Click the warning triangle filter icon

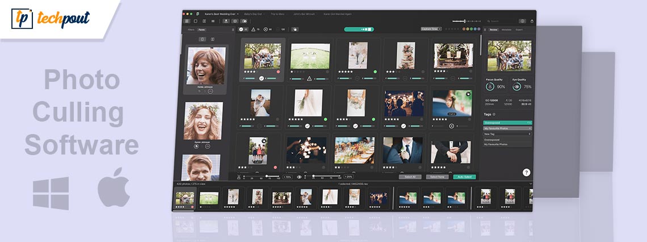253,30
